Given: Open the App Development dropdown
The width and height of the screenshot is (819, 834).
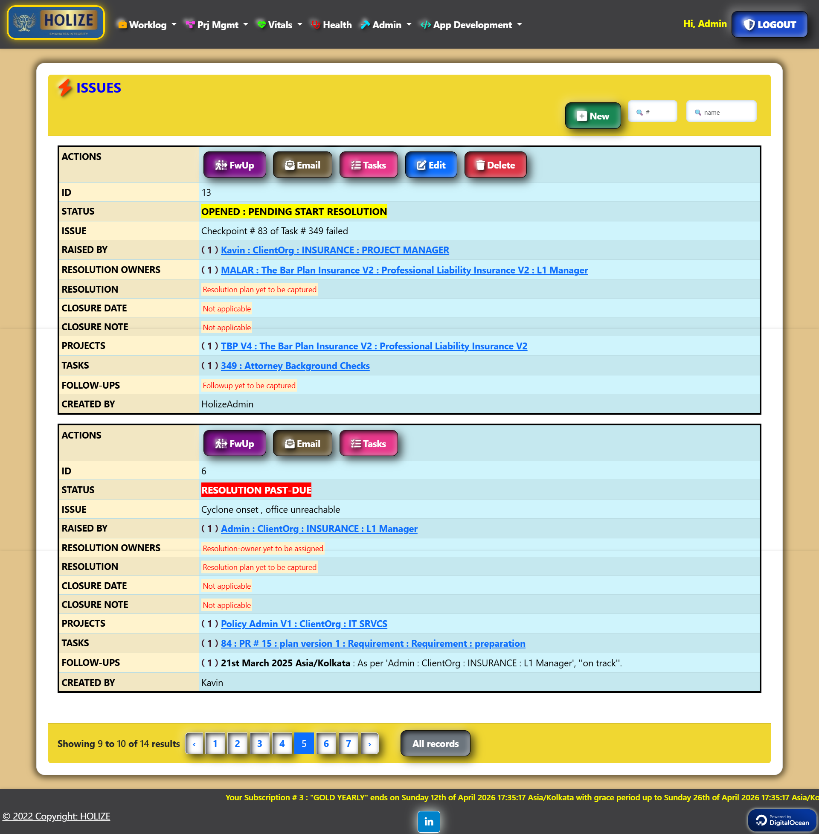Looking at the screenshot, I should 471,25.
